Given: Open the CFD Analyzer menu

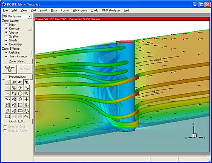Looking at the screenshot, I should click(111, 11).
